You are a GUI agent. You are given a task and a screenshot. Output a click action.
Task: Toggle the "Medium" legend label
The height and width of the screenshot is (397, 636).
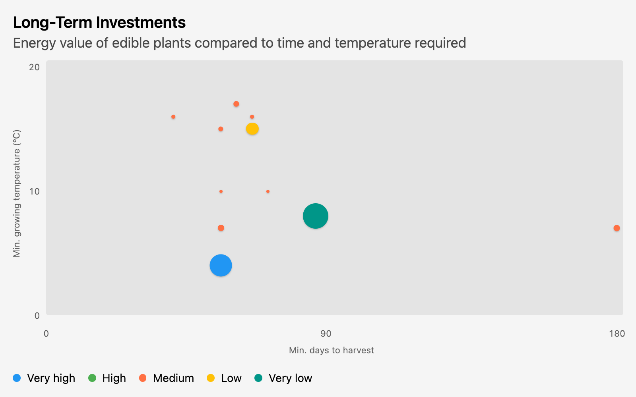173,378
